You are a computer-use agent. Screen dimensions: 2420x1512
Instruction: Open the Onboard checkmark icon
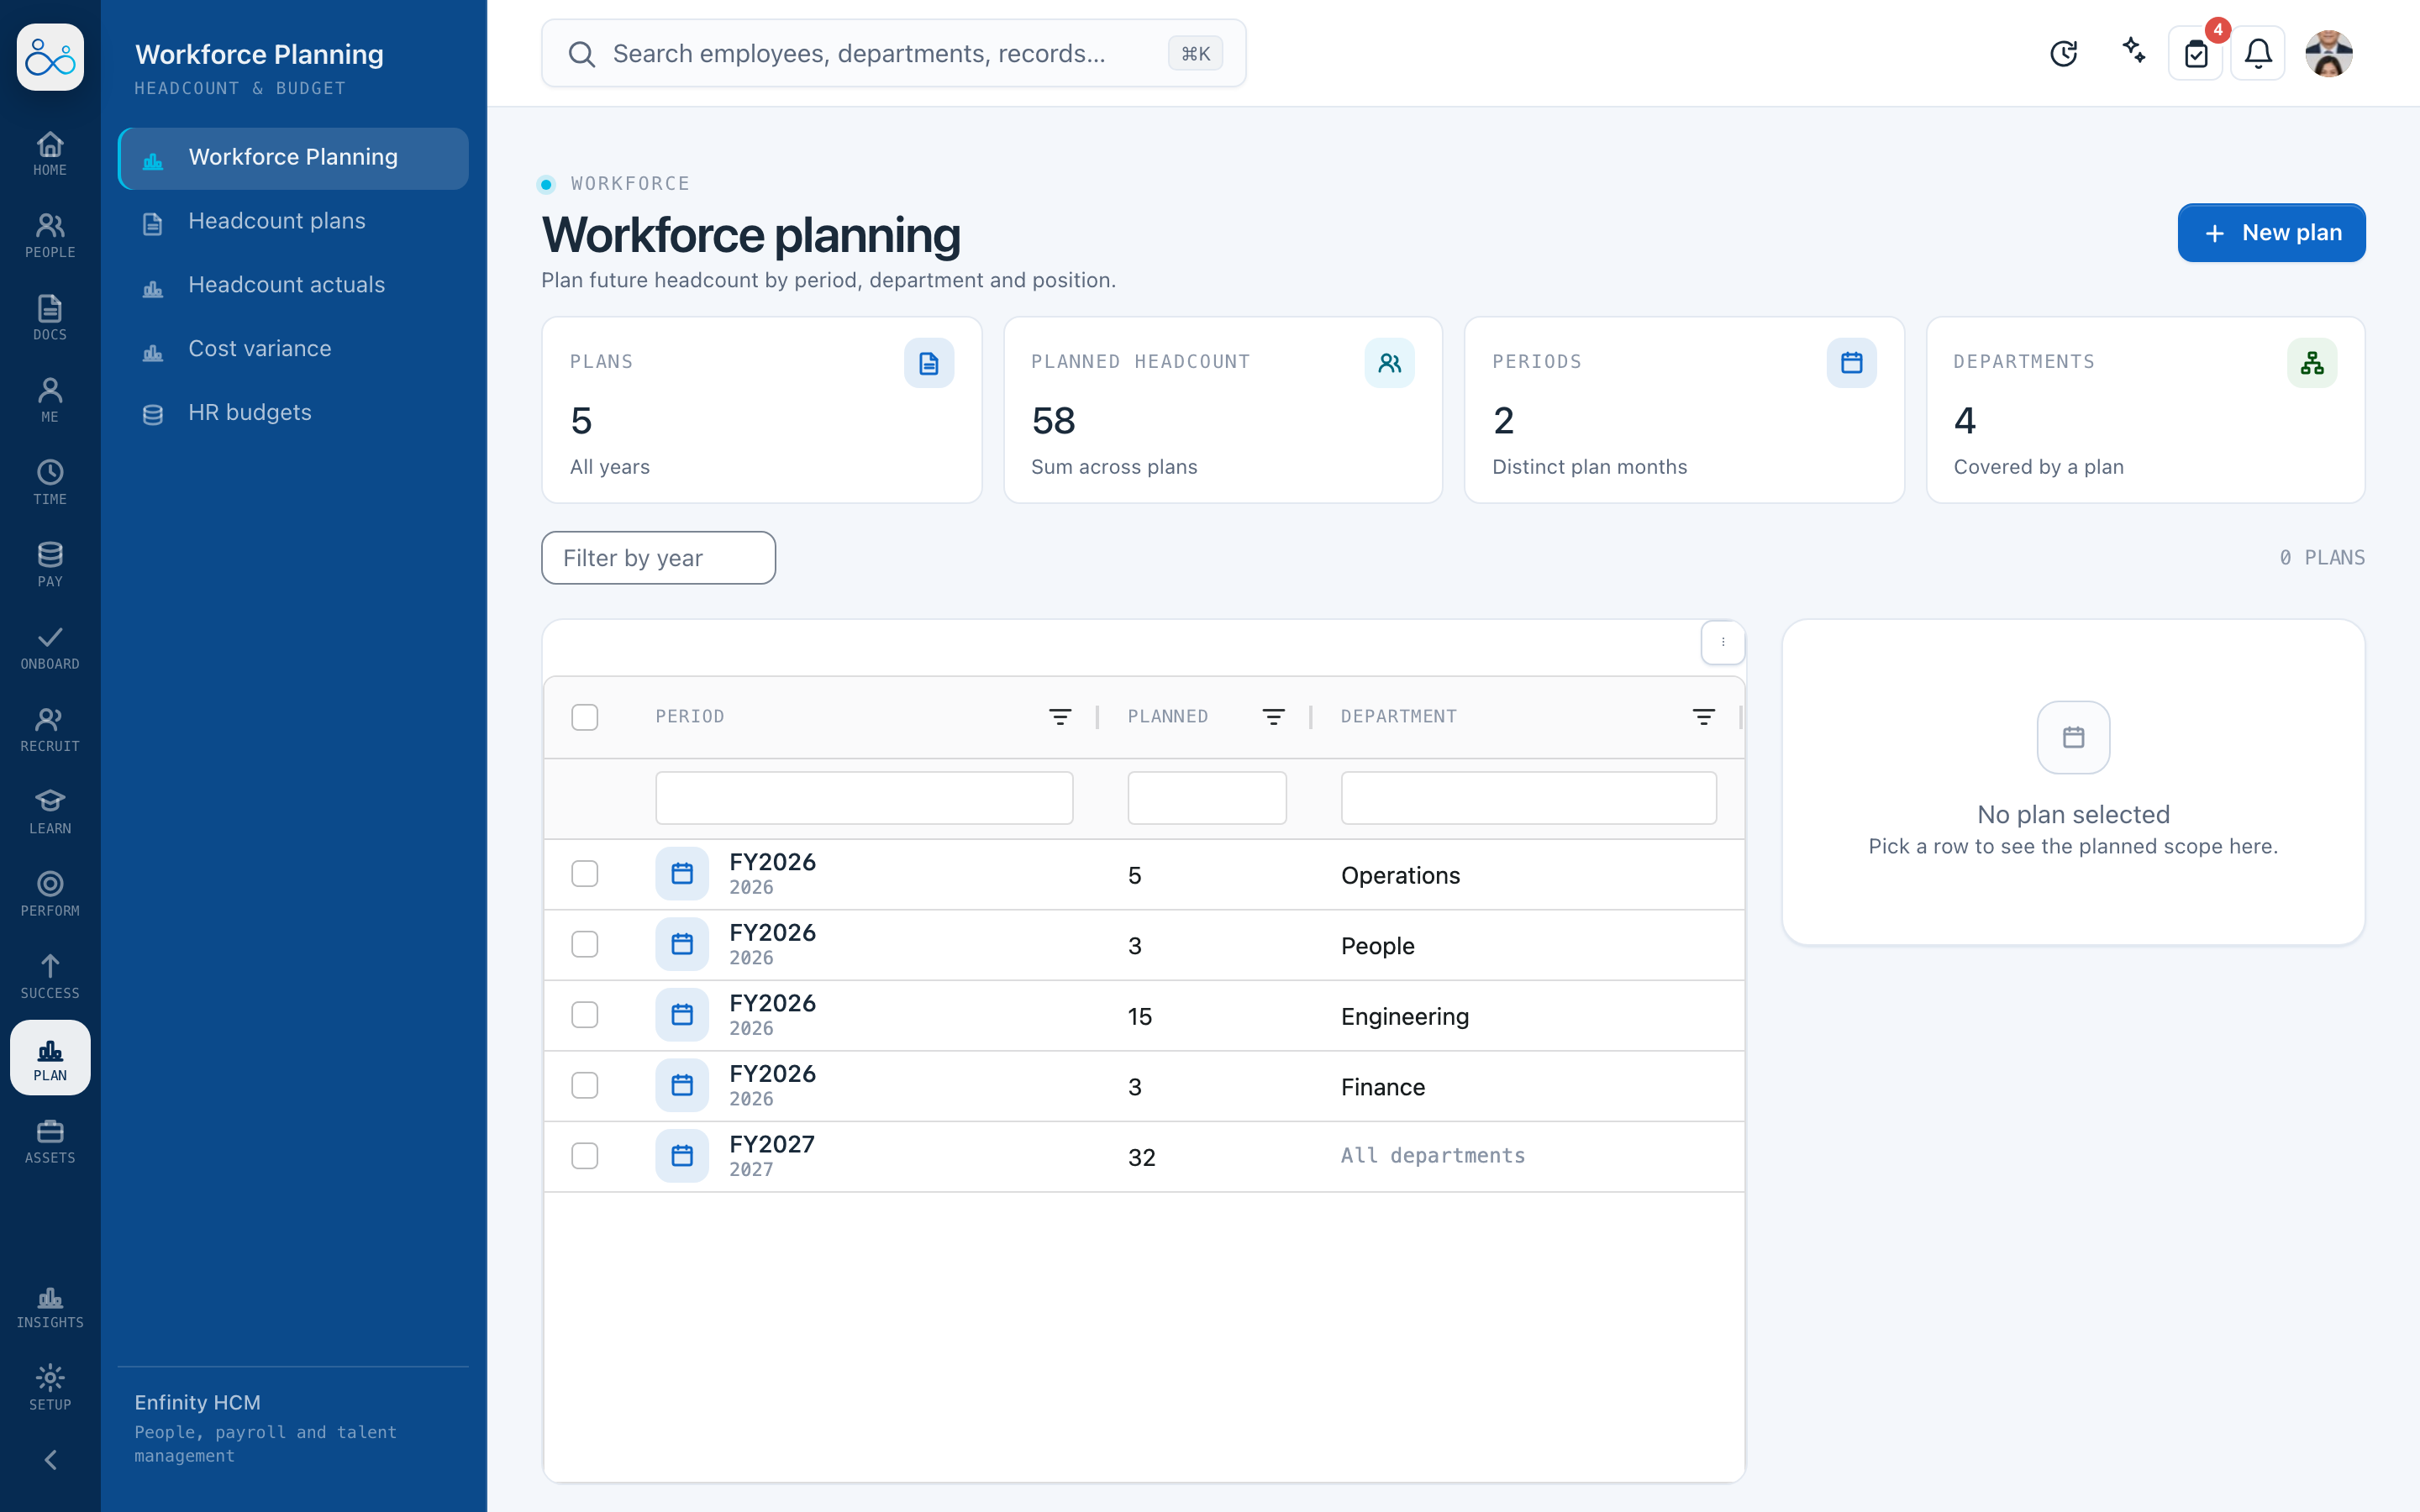click(50, 648)
